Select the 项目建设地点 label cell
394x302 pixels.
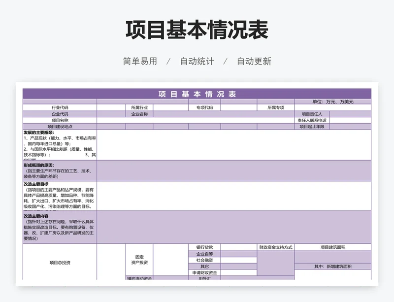(x=60, y=127)
